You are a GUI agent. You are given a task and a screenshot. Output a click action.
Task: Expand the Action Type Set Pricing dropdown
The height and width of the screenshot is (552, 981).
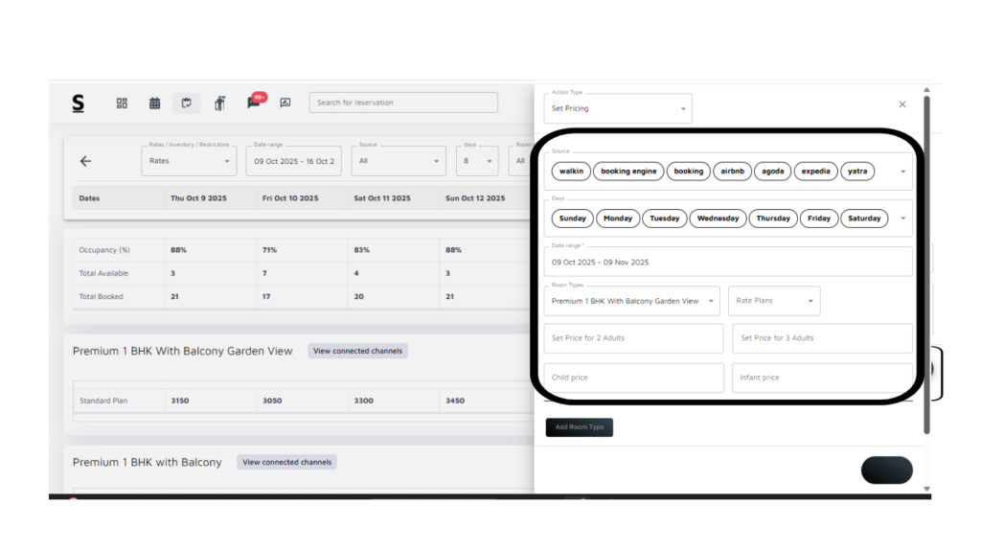(x=618, y=108)
